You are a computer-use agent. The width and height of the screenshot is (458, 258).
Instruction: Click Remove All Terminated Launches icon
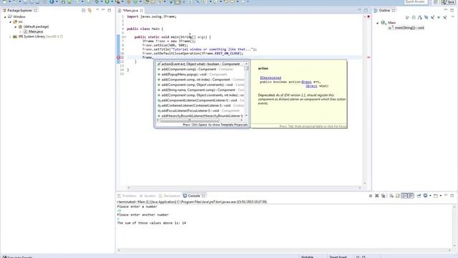click(384, 196)
